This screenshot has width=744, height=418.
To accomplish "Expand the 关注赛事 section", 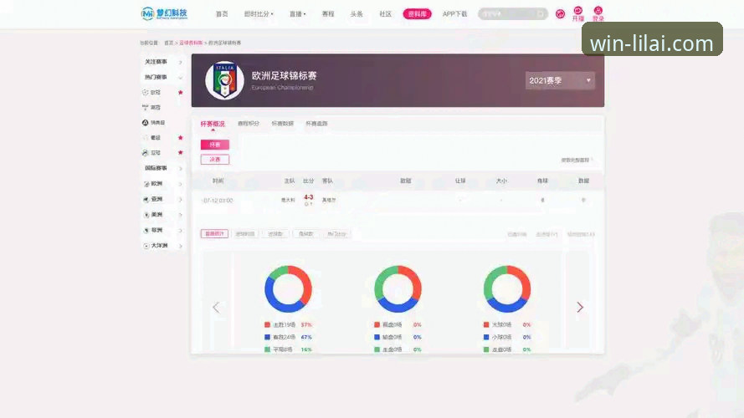I will (x=180, y=62).
